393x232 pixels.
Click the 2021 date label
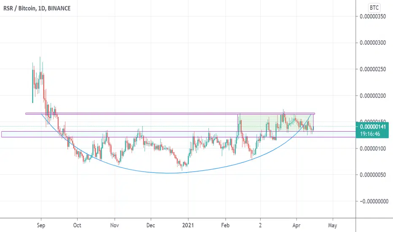(188, 225)
